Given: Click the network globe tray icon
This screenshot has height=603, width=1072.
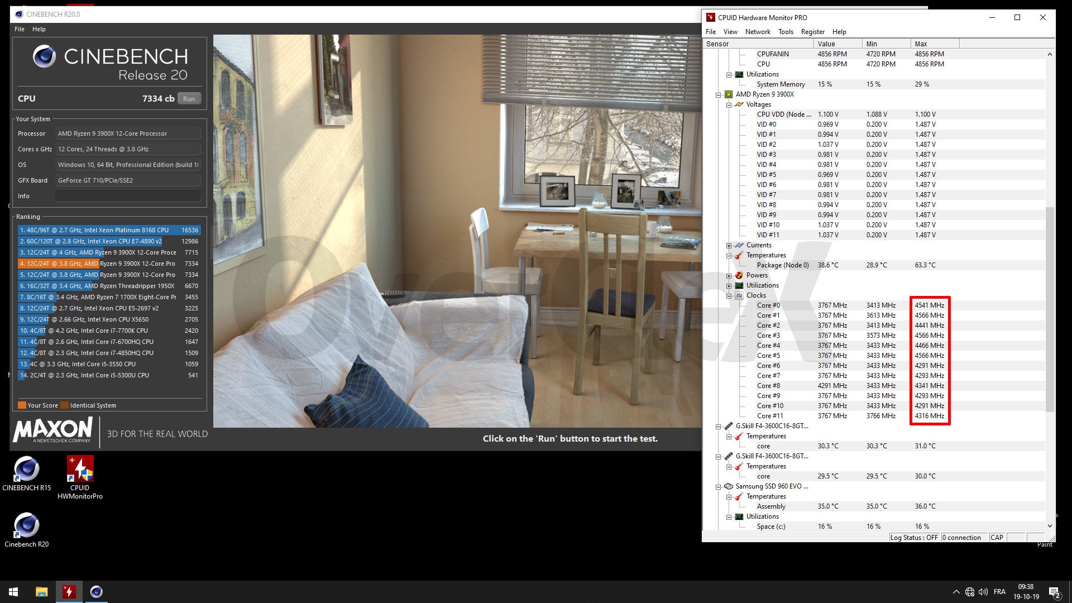Looking at the screenshot, I should (970, 592).
